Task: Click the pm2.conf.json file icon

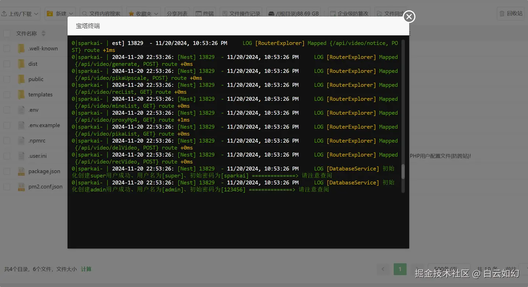Action: tap(21, 187)
